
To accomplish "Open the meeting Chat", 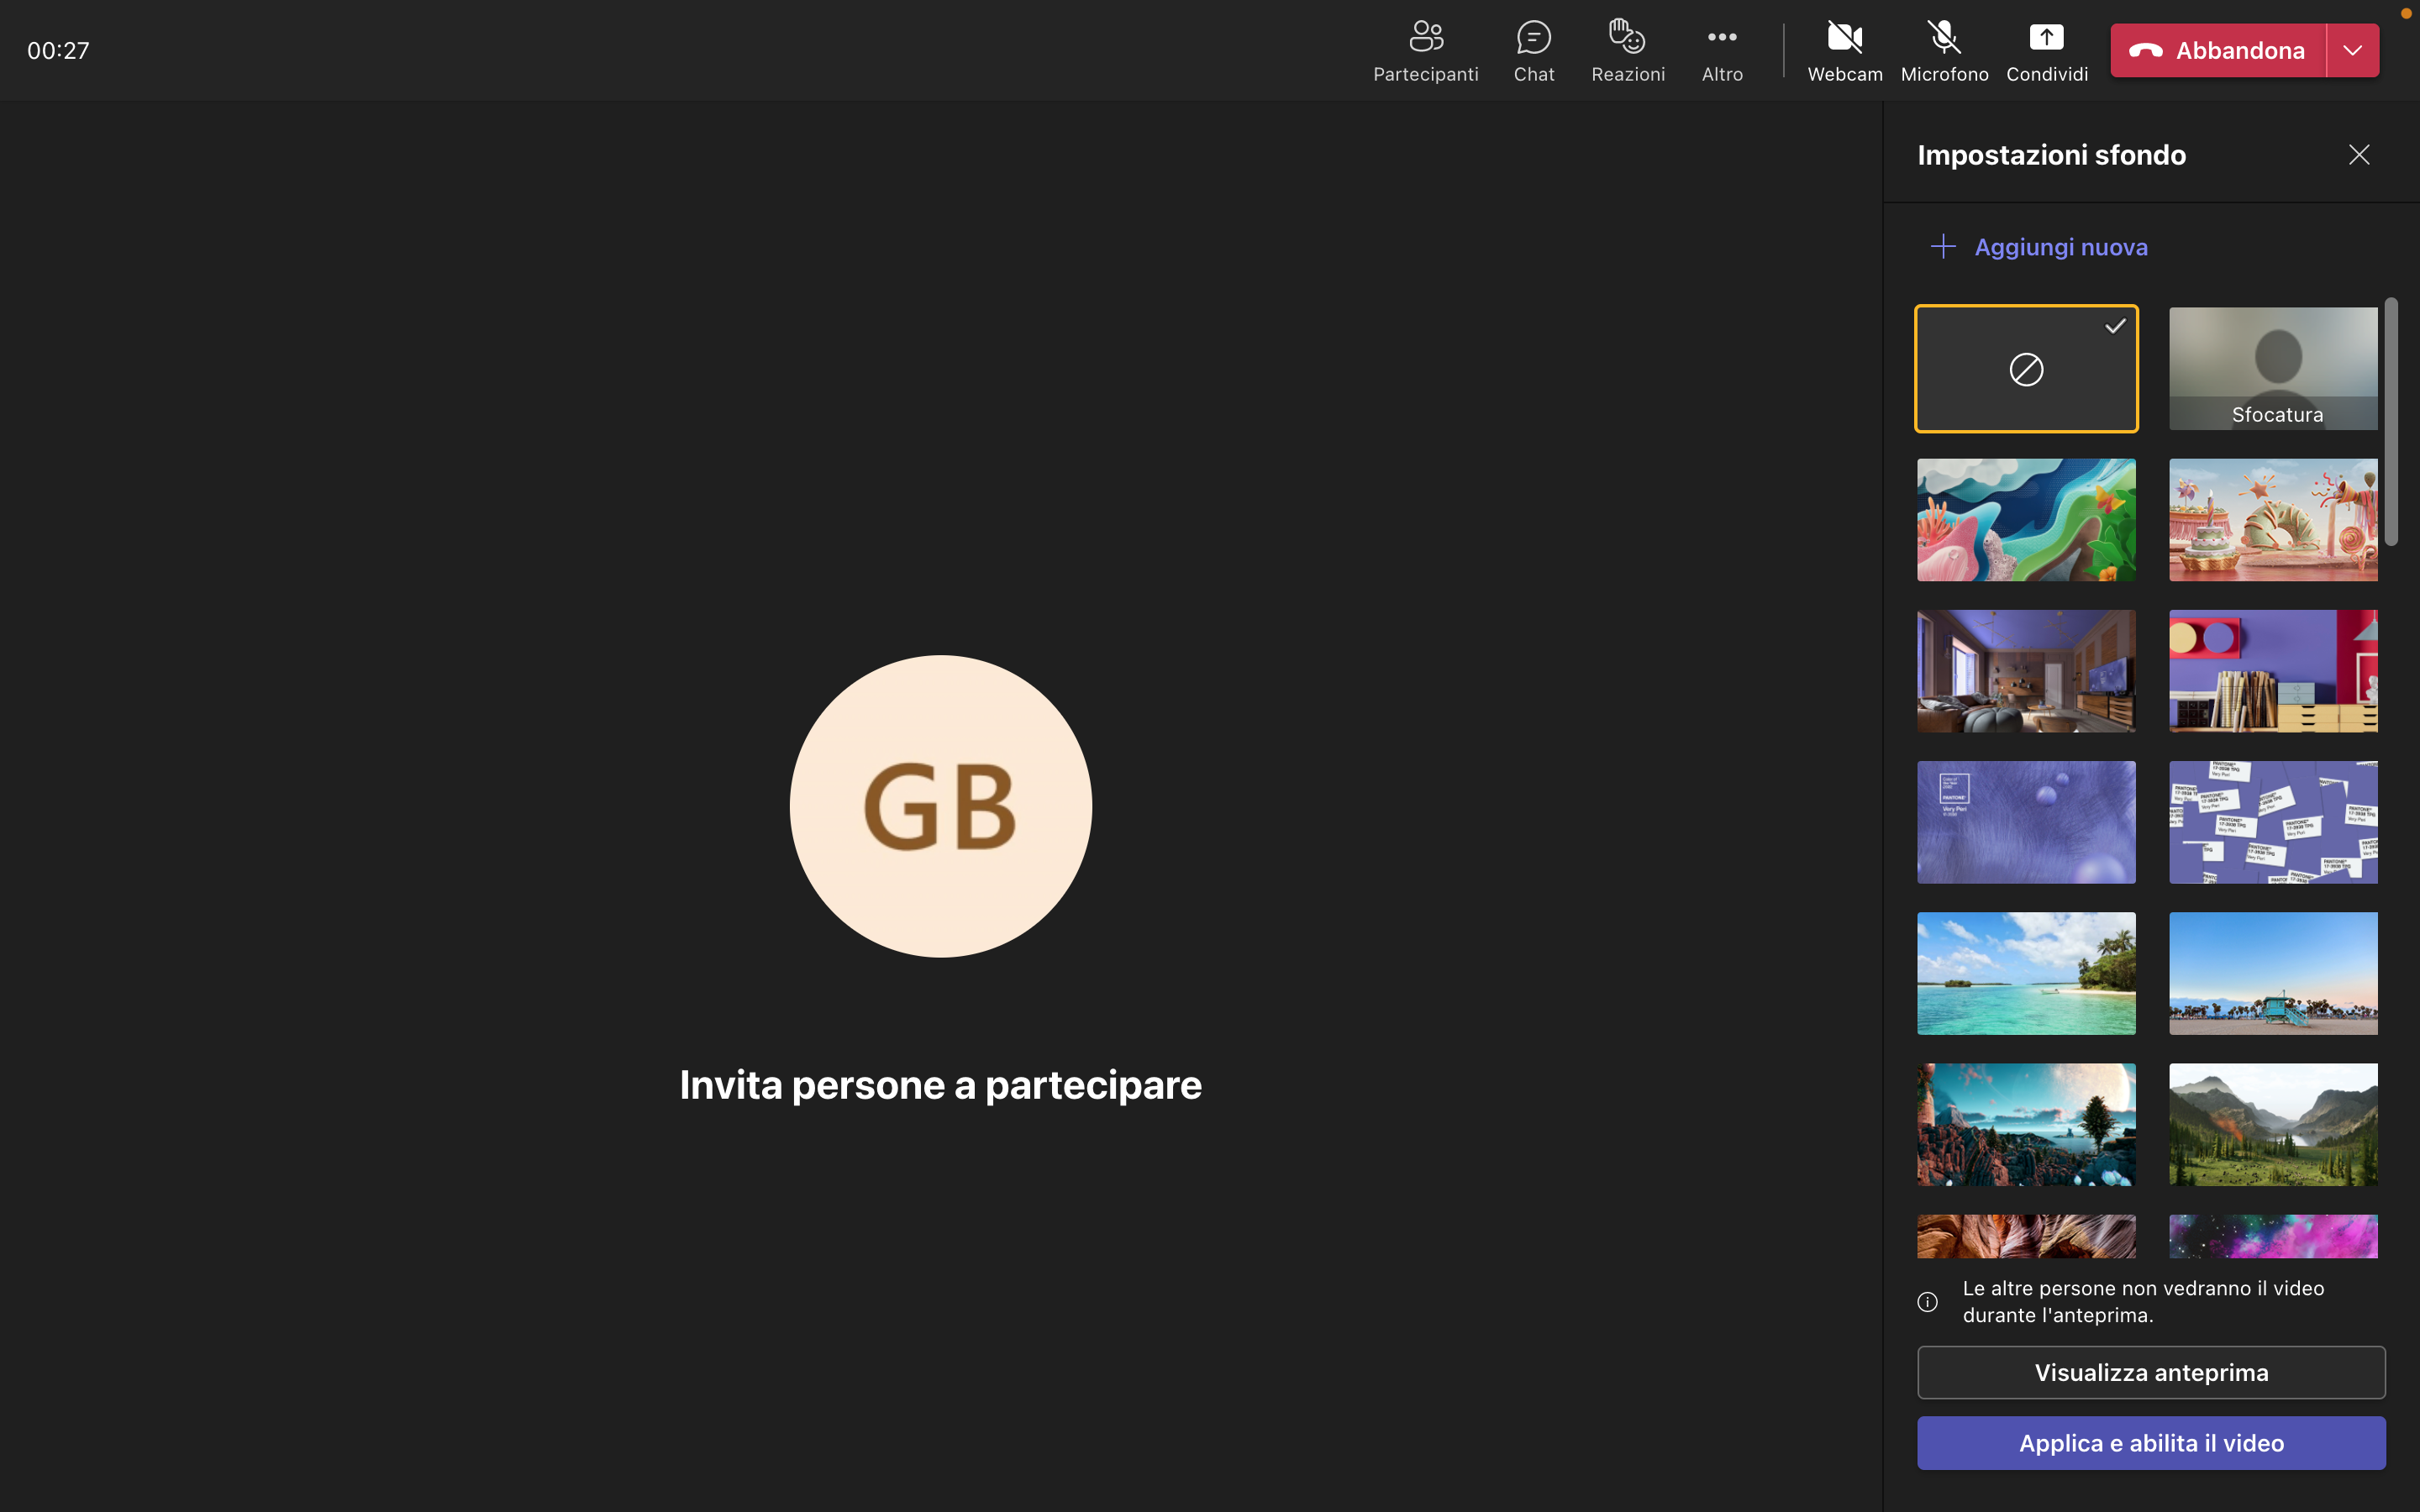I will [1533, 50].
